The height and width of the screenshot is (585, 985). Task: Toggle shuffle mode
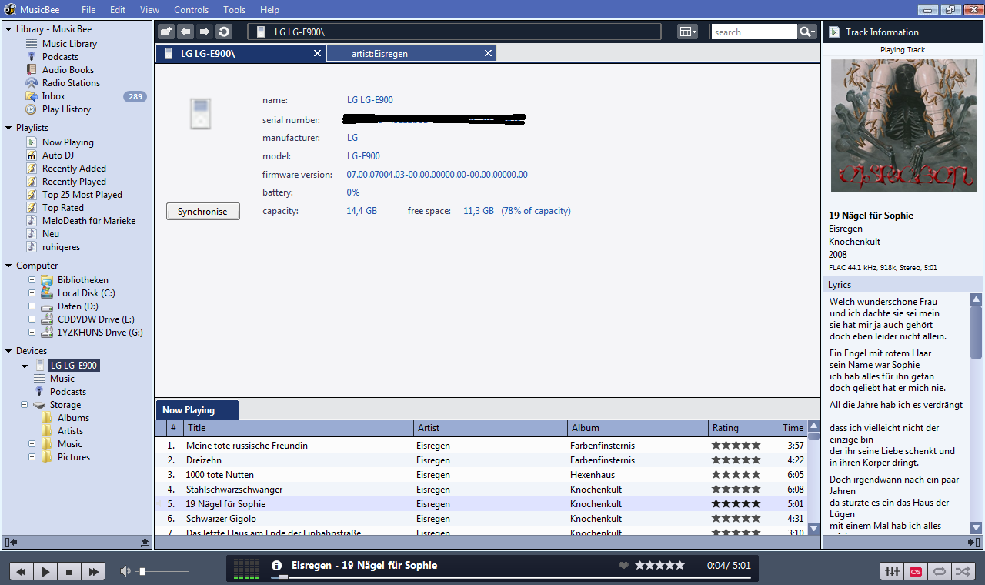(962, 571)
